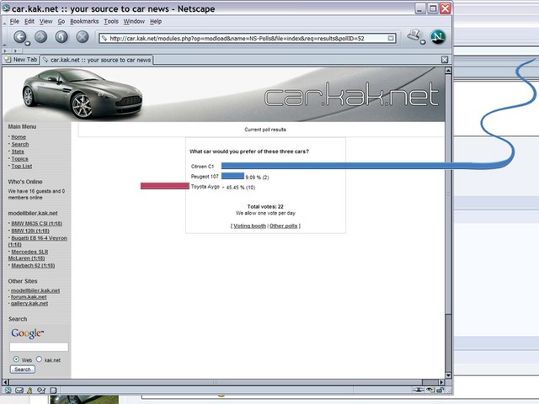Expand the second collapsed toolbar arrow
Screen dimensions: 539x404
coord(15,50)
